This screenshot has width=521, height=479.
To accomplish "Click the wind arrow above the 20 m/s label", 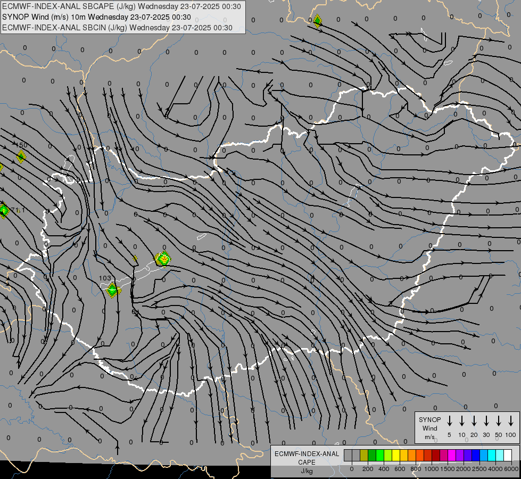I will point(474,421).
